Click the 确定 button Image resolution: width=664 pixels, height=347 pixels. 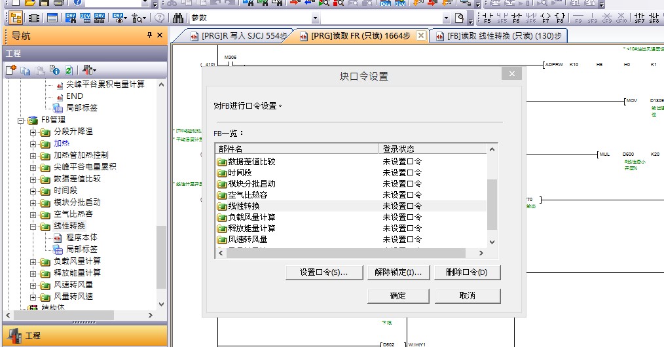tap(397, 296)
